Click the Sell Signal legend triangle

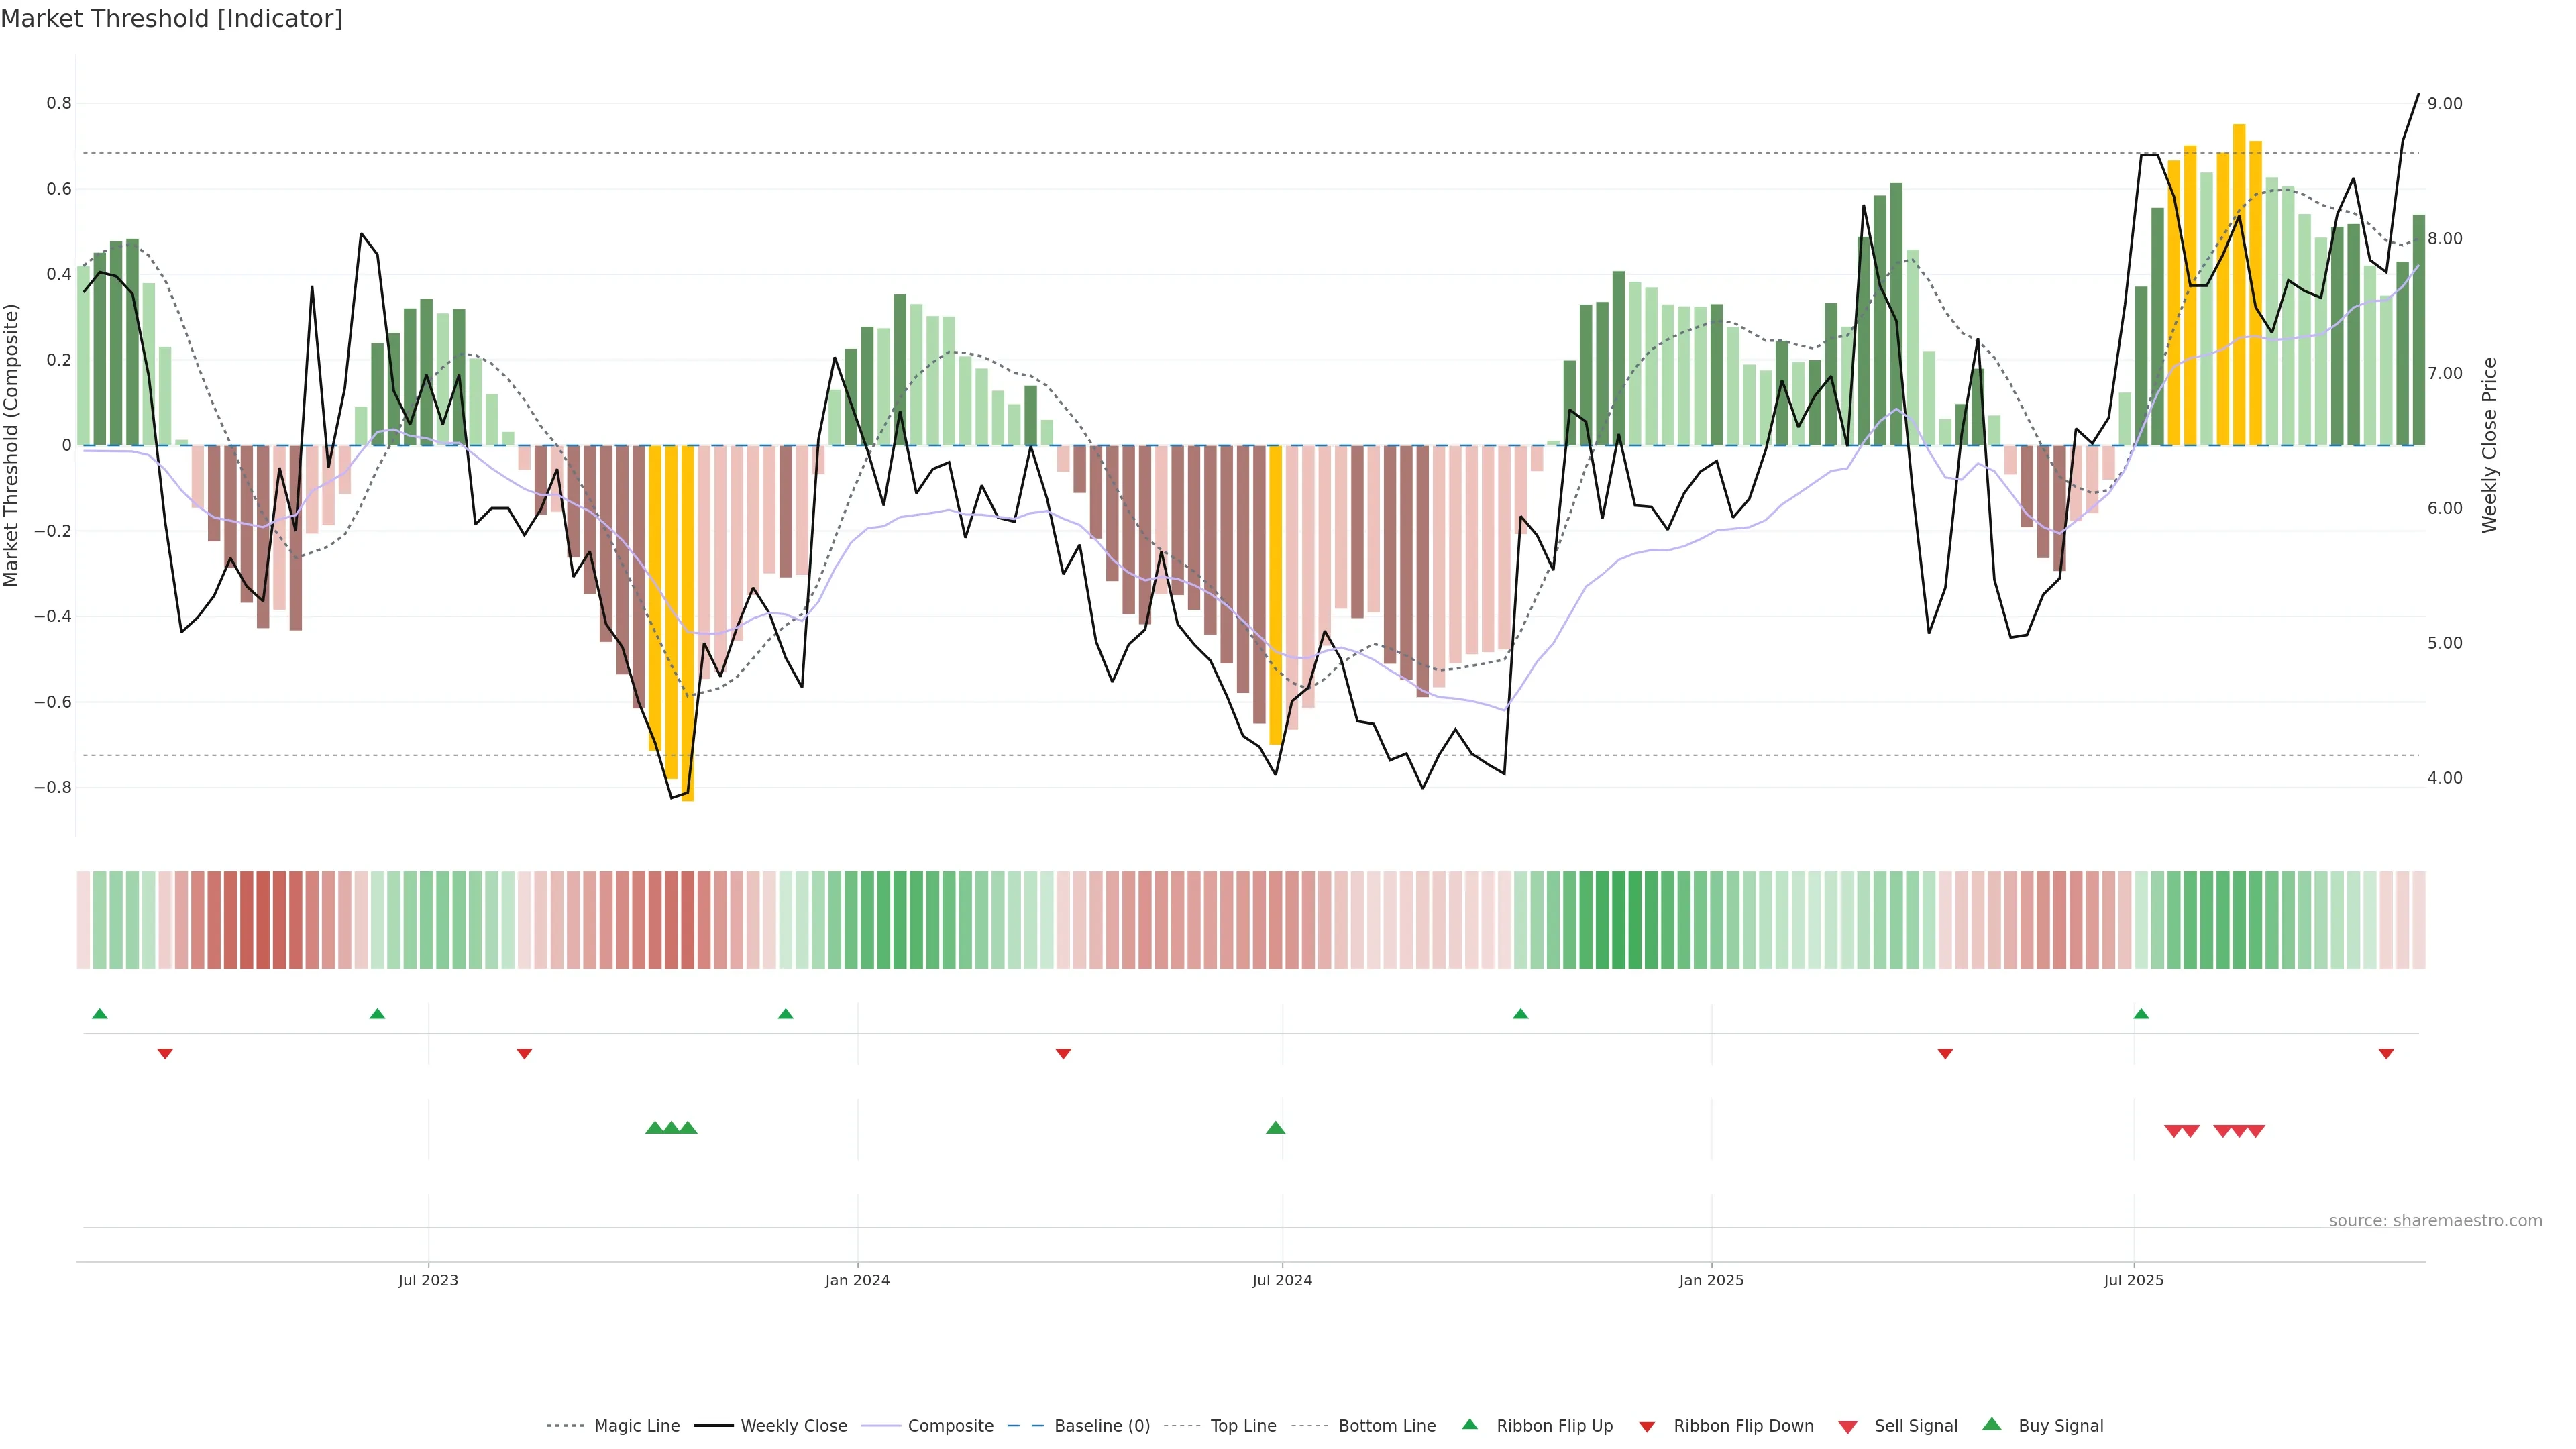[x=1848, y=1427]
